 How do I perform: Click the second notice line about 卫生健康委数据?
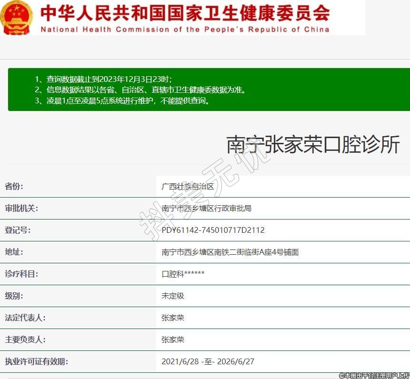click(140, 90)
